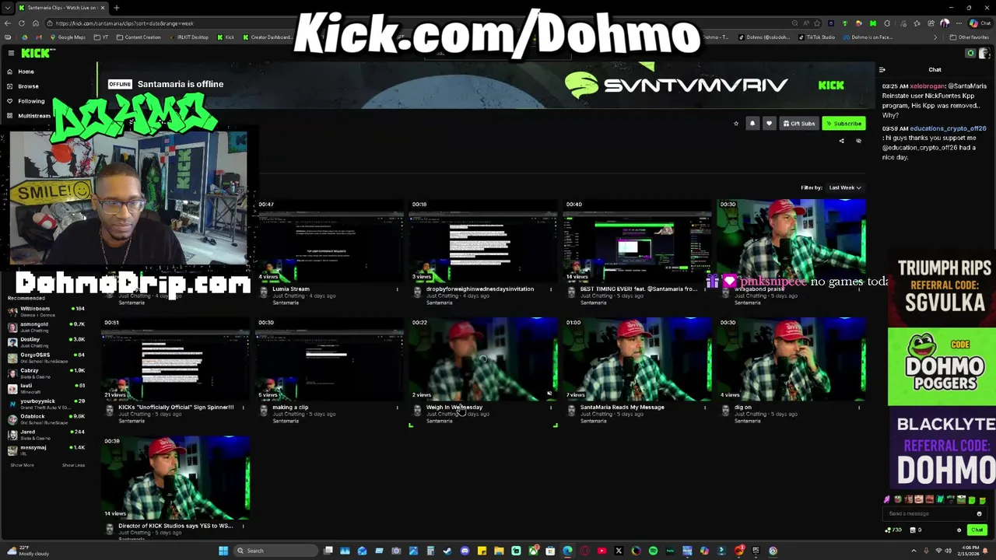Open options menu for making a clip
The image size is (996, 560).
(397, 408)
